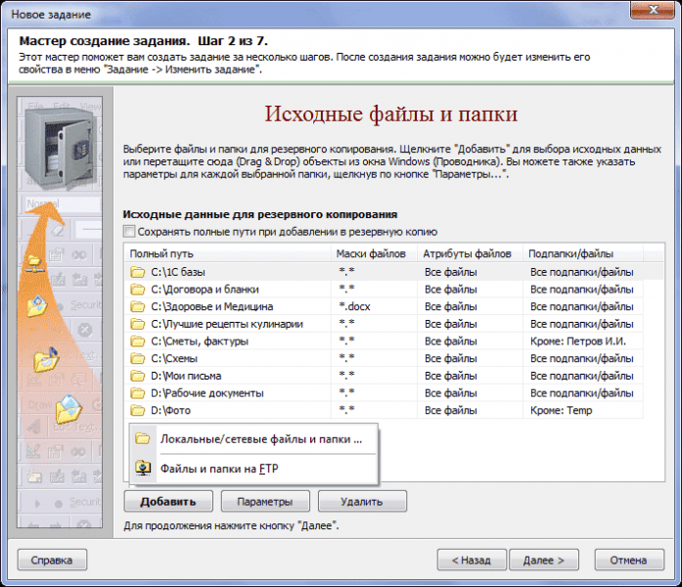Select row D:\Мои письма

[385, 376]
